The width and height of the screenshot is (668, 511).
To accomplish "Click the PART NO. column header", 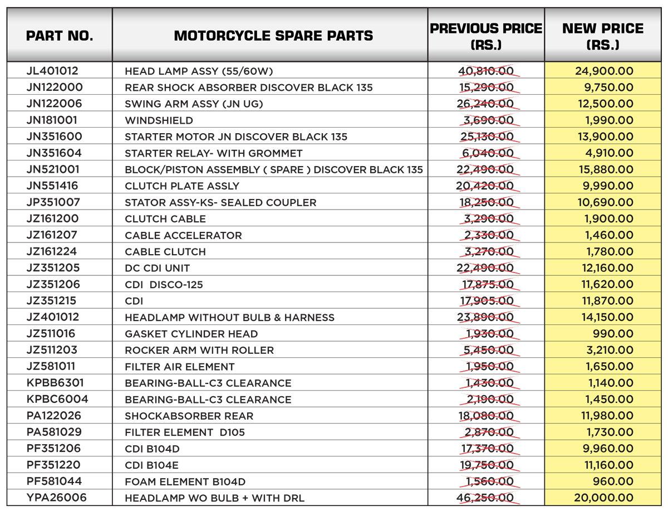I will coord(60,36).
